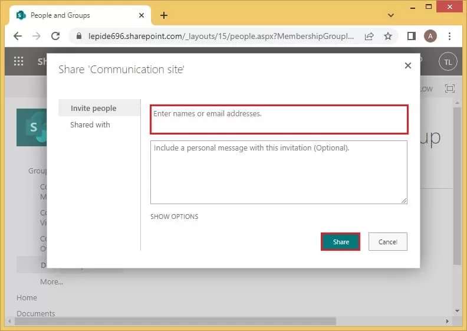Expand SHOW OPTIONS in share dialog
467x331 pixels.
pyautogui.click(x=175, y=217)
